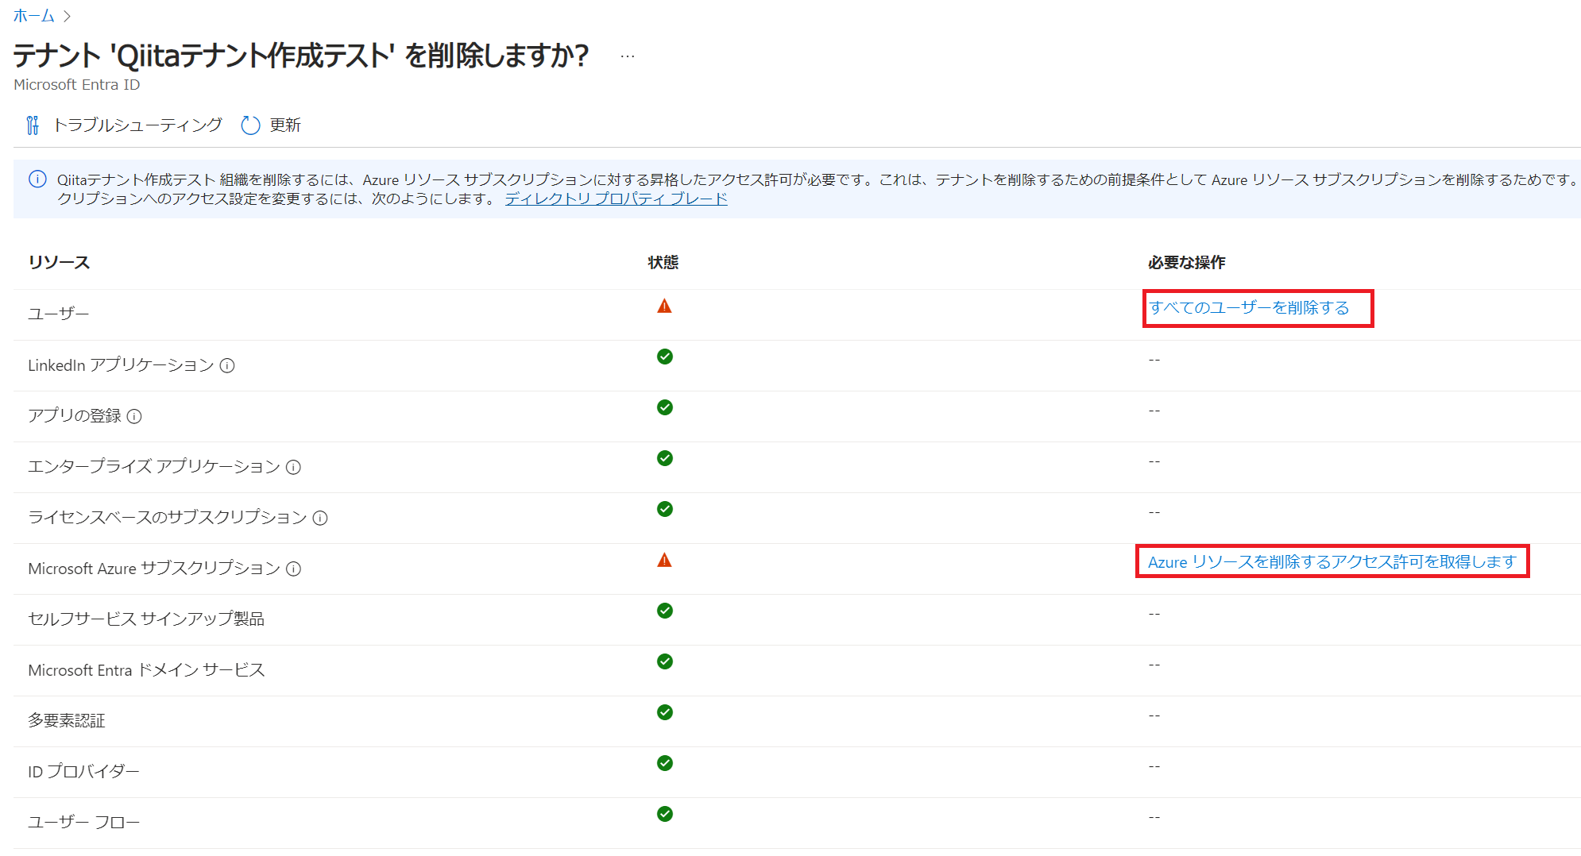Click green check in Microsoft Entra ドメイン サービス row
The height and width of the screenshot is (856, 1581).
pyautogui.click(x=665, y=661)
